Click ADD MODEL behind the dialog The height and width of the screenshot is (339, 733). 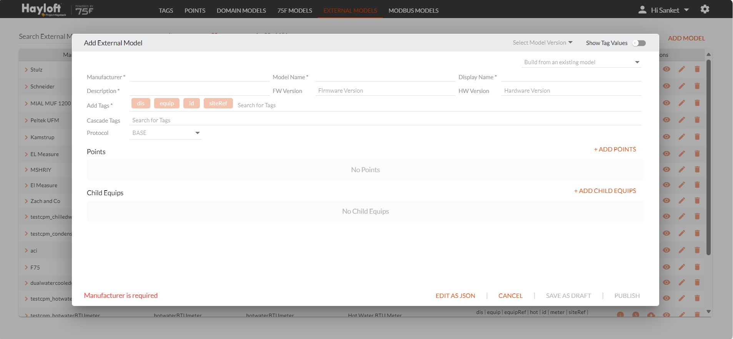pyautogui.click(x=686, y=38)
